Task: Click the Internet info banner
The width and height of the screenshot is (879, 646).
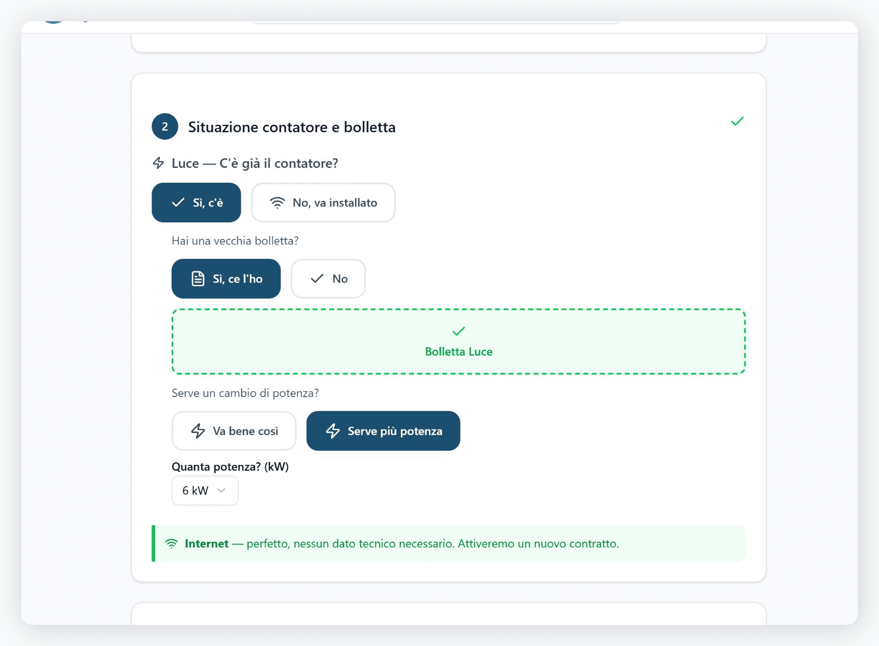Action: click(449, 543)
